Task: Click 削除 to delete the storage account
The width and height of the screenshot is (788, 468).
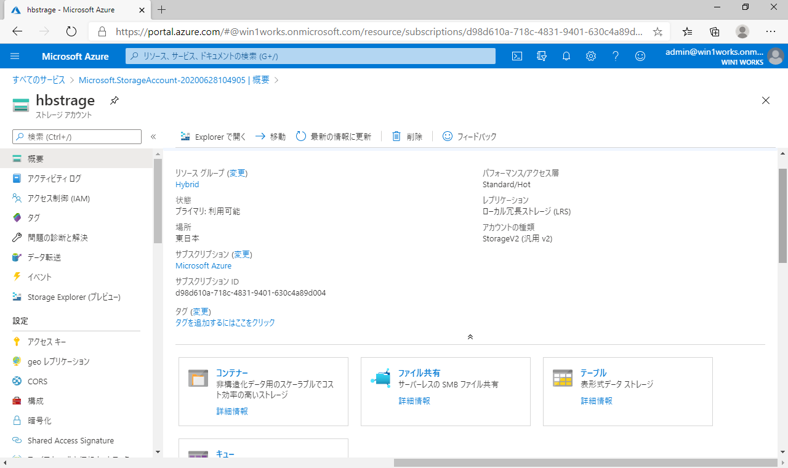Action: coord(407,137)
